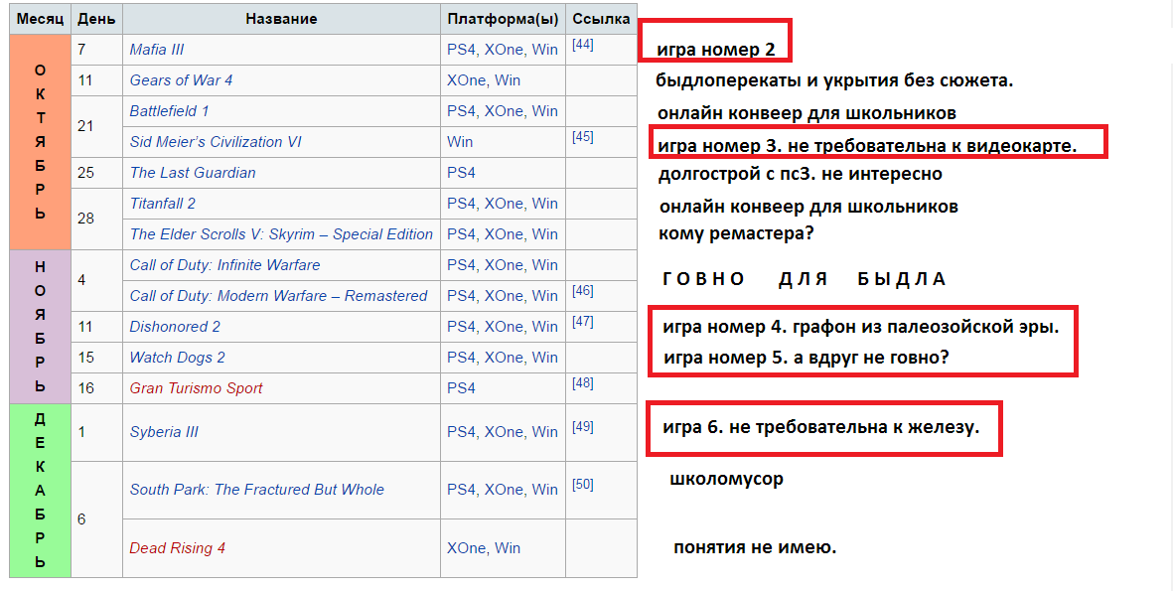The image size is (1173, 591).
Task: Click day 1 cell for Syberia III
Action: pyautogui.click(x=96, y=432)
